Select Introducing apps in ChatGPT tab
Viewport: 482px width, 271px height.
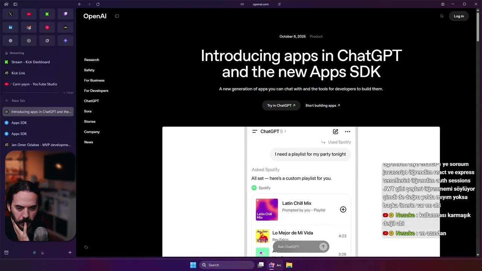pos(38,112)
